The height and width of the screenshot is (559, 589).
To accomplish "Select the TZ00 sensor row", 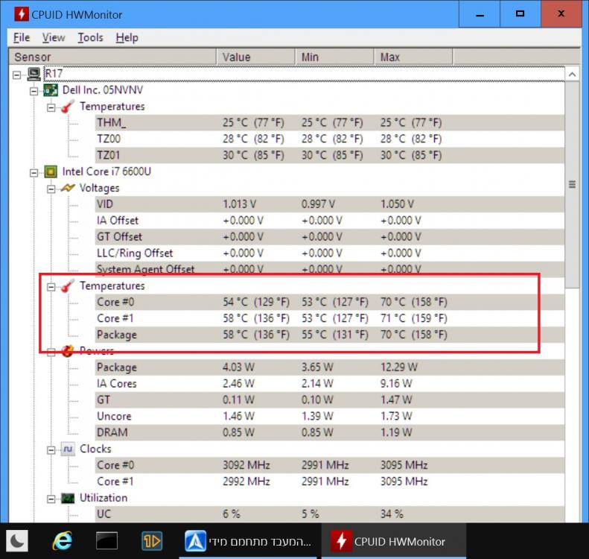I will [x=329, y=139].
